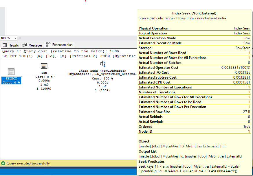Viewport: 253px width, 176px height.
Task: Click the Top Cost: 0 % label
Action: click(44, 77)
